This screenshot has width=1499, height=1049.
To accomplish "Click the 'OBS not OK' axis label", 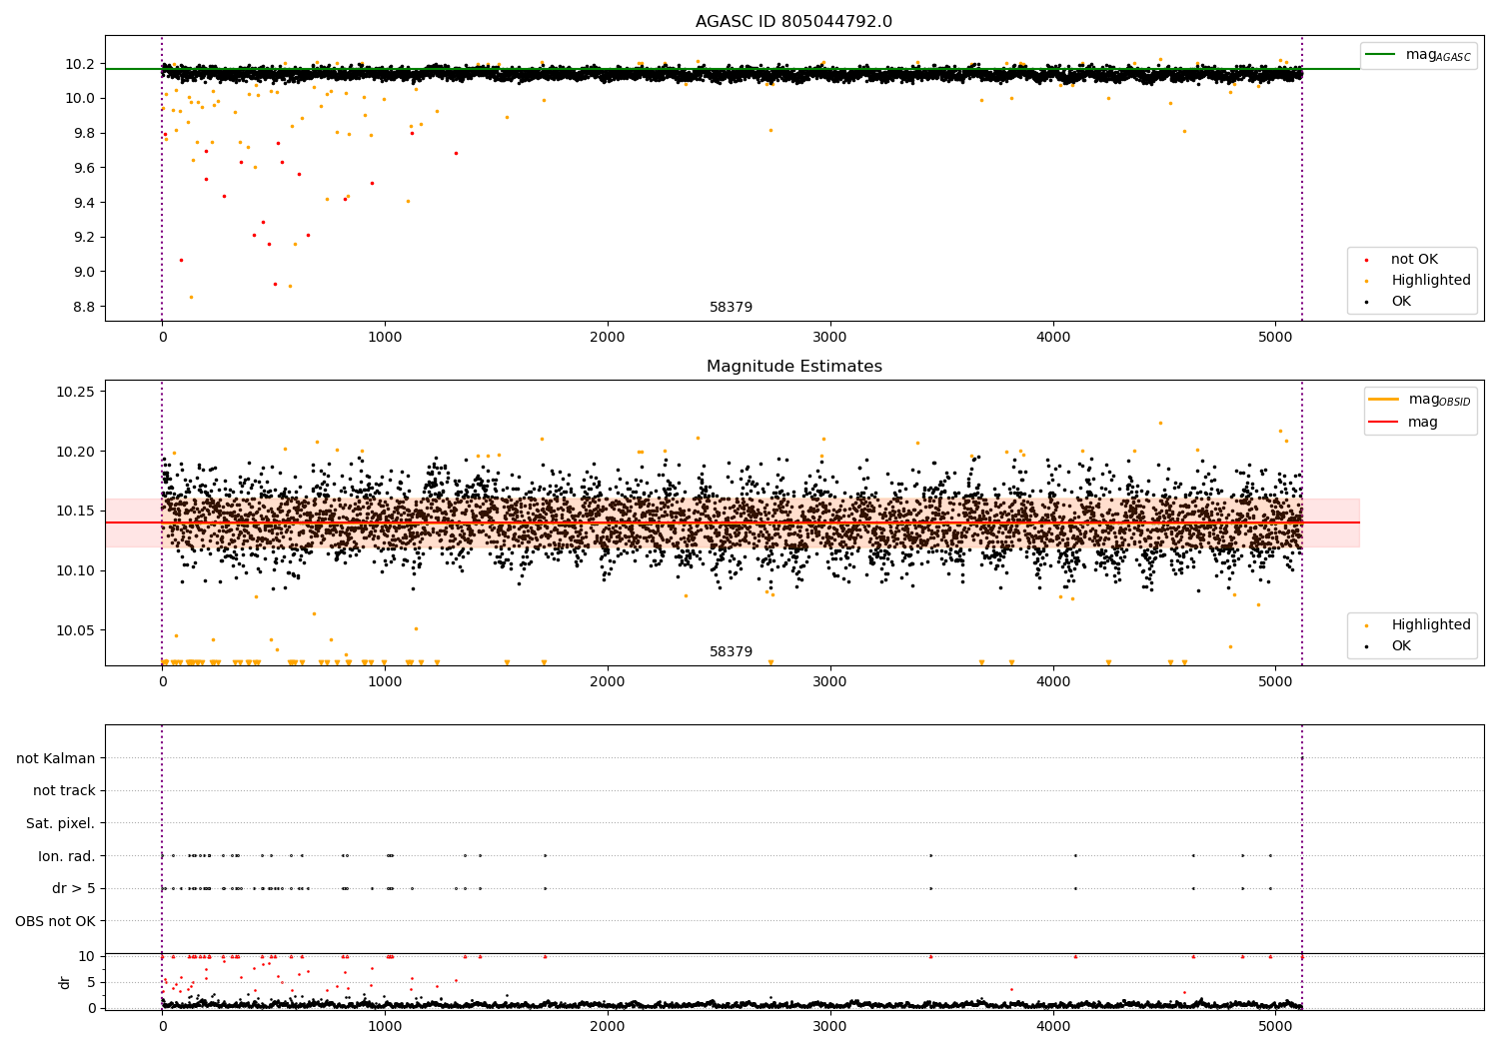I will 56,921.
